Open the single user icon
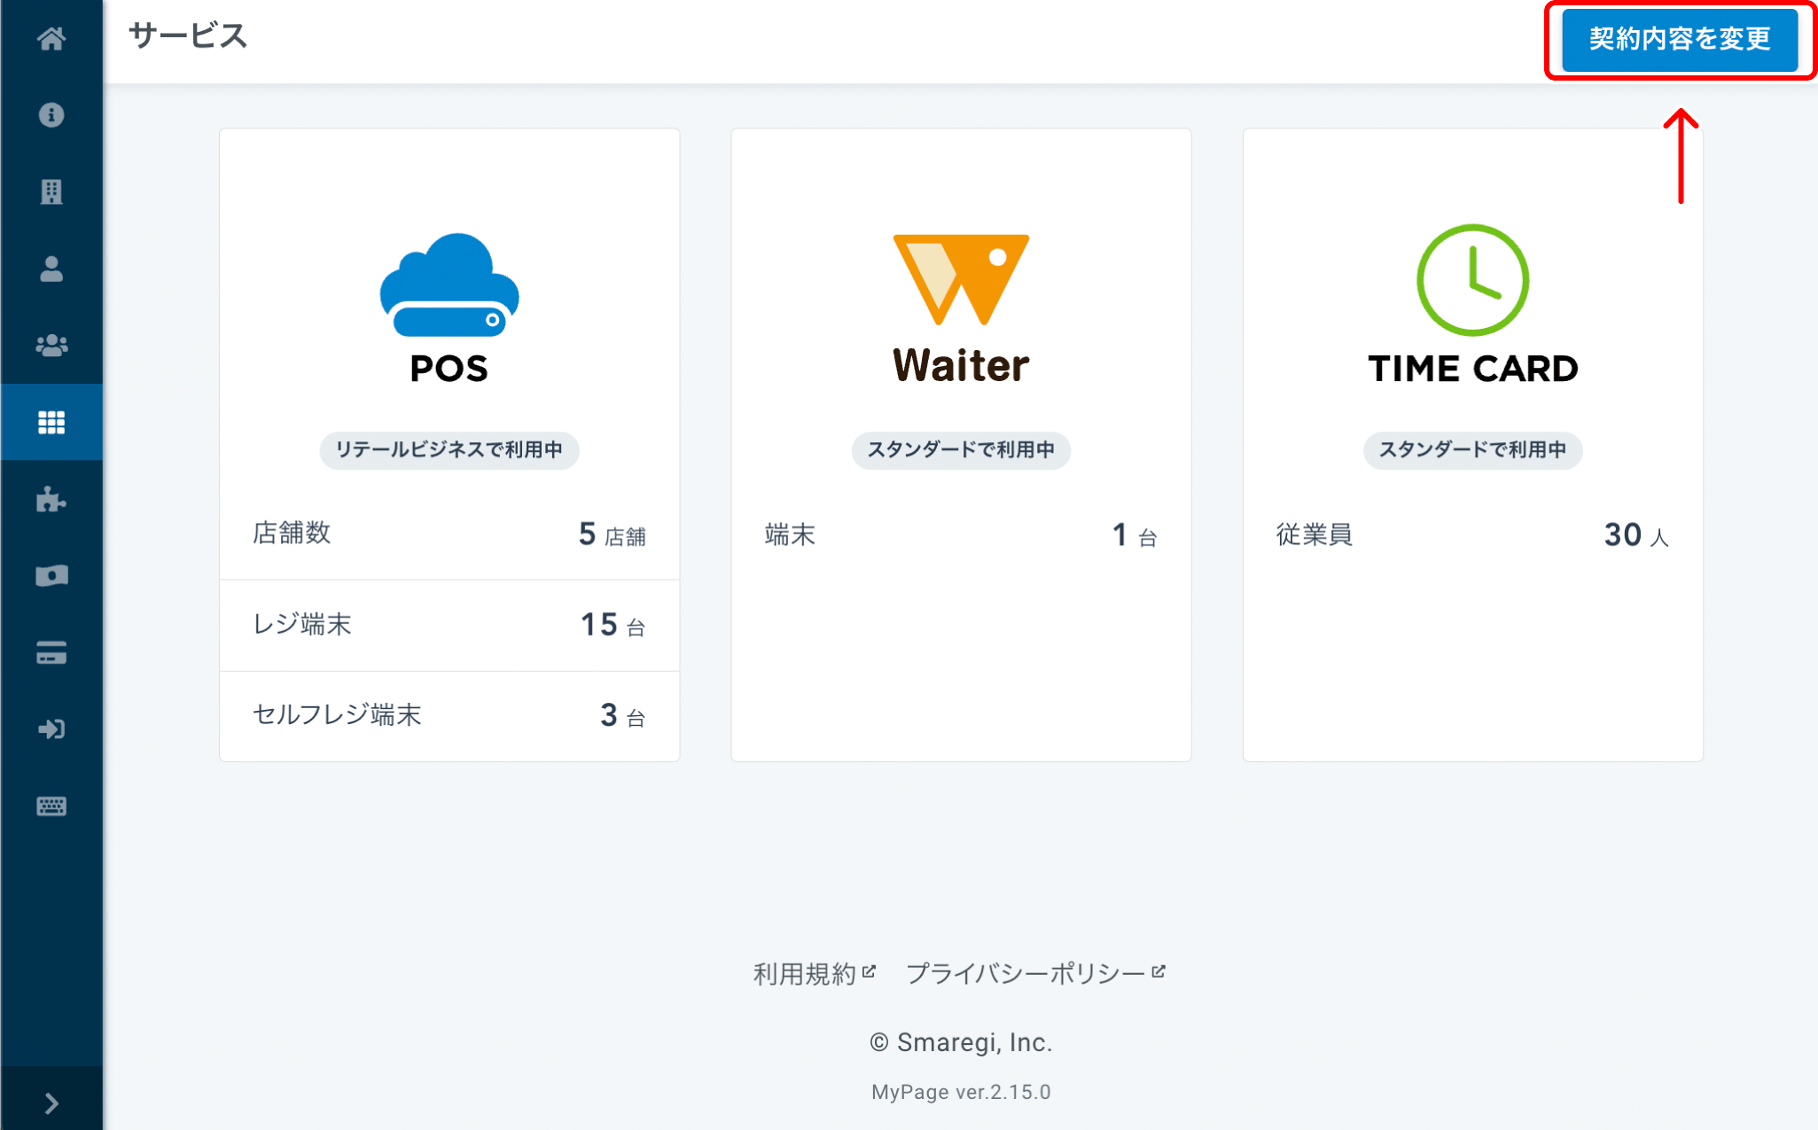Viewport: 1818px width, 1130px height. coord(51,269)
